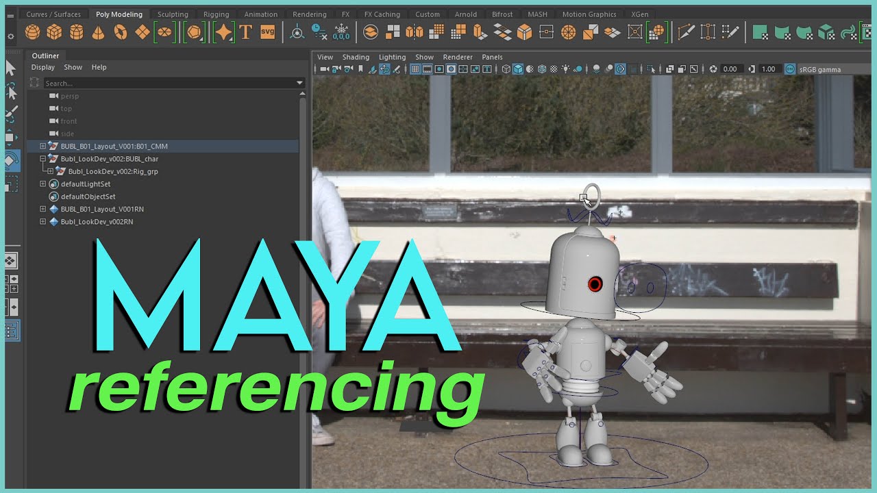The image size is (877, 493).
Task: Click the Cylindrical UV mapping shelf icon
Action: [782, 32]
